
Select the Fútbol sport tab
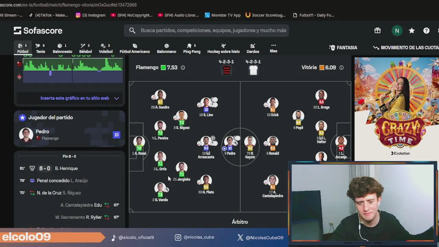23,48
